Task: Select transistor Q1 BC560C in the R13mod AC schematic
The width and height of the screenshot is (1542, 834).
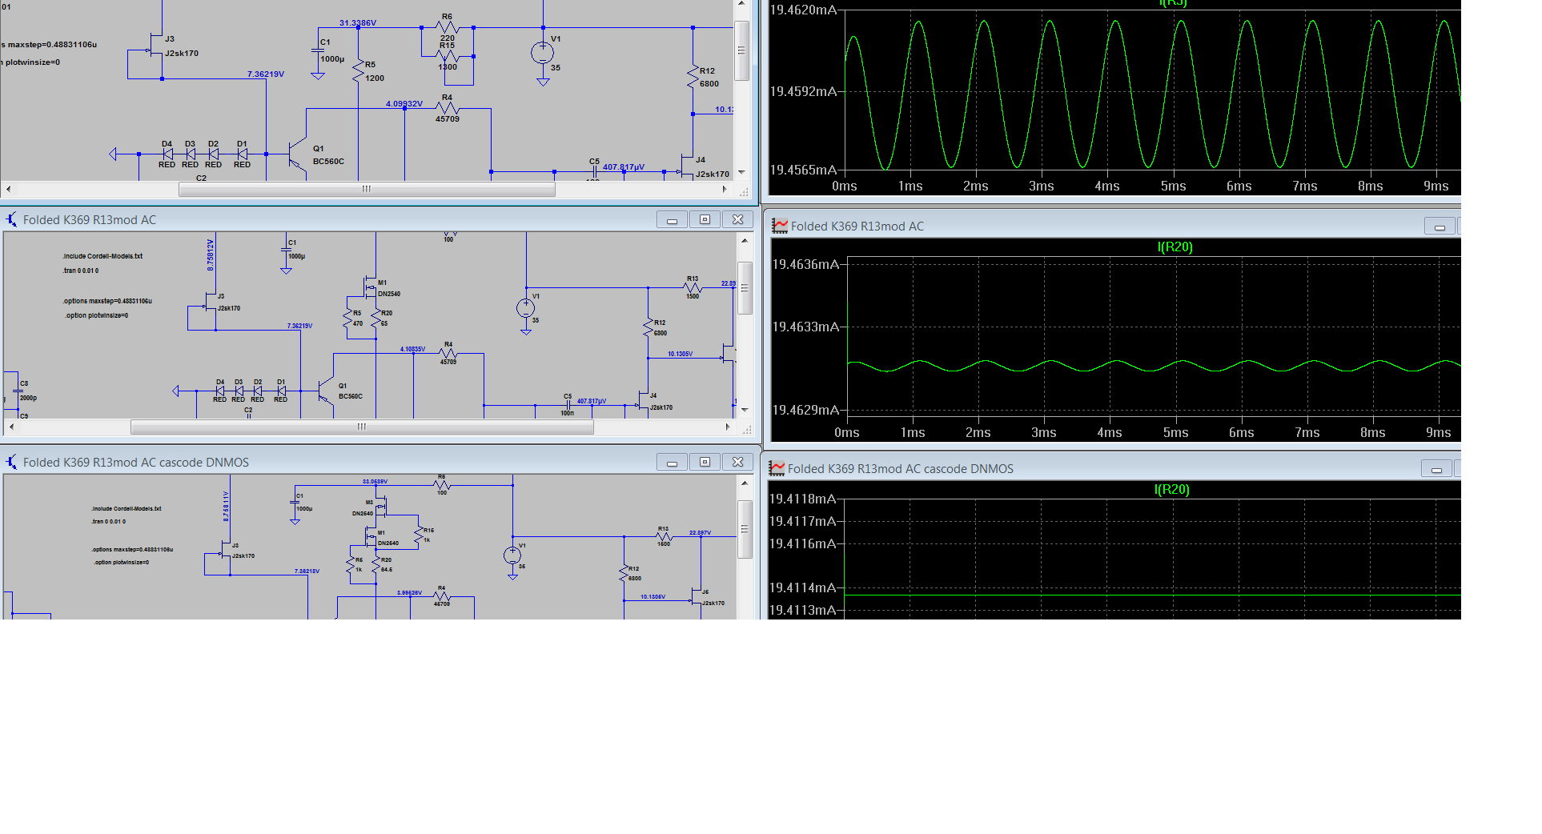Action: (325, 391)
